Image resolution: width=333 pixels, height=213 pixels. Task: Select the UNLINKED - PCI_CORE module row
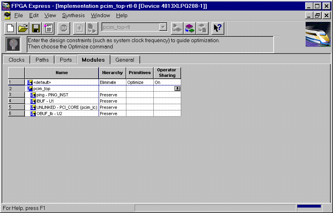pyautogui.click(x=67, y=107)
